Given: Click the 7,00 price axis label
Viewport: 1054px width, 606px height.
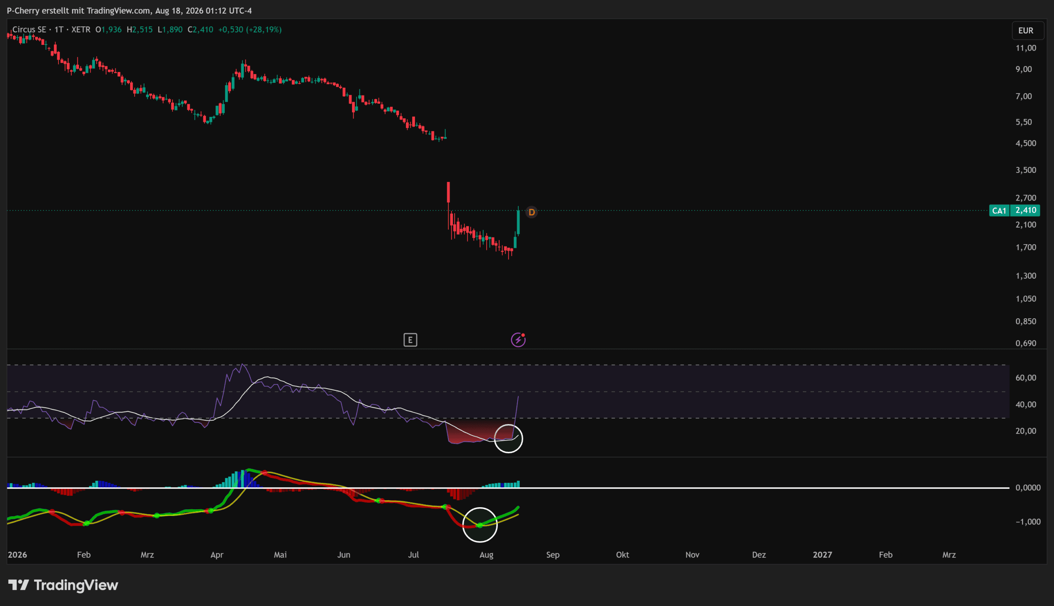Looking at the screenshot, I should coord(1024,97).
